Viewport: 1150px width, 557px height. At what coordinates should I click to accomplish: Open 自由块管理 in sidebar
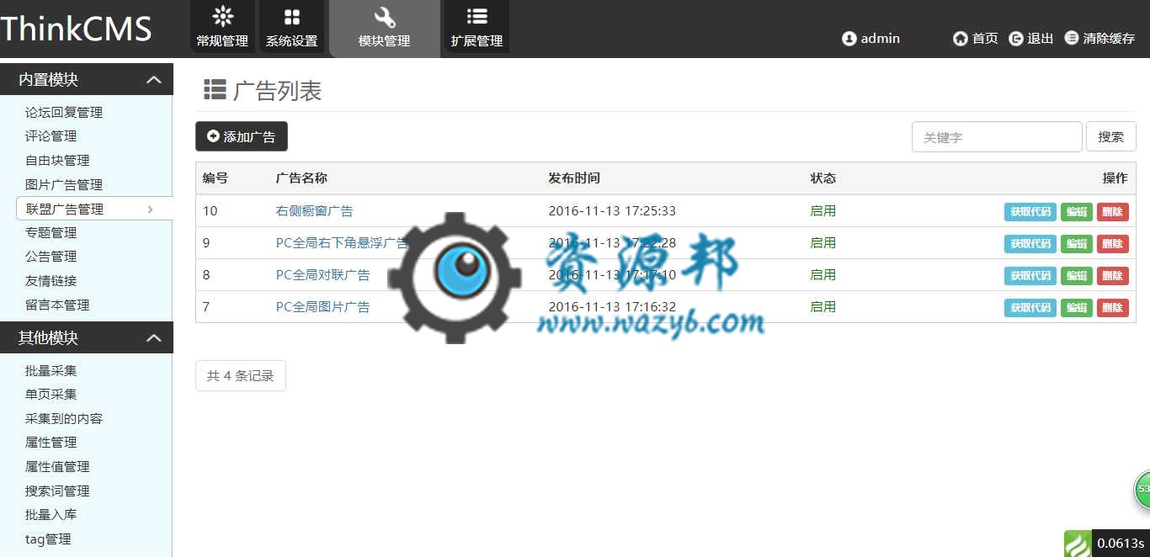[57, 161]
